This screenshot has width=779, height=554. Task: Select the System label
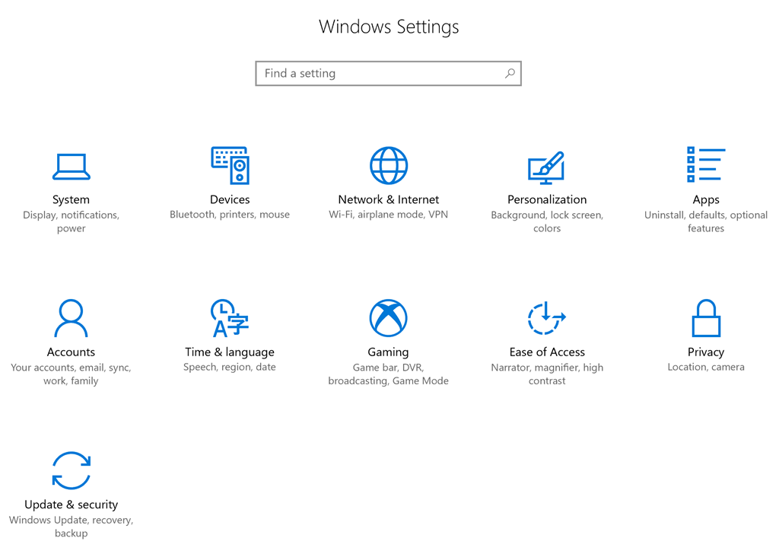point(71,199)
